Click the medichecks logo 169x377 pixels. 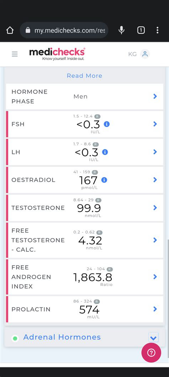[x=57, y=54]
